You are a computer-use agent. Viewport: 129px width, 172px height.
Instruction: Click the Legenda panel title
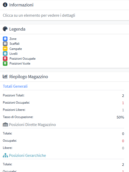(x=17, y=29)
